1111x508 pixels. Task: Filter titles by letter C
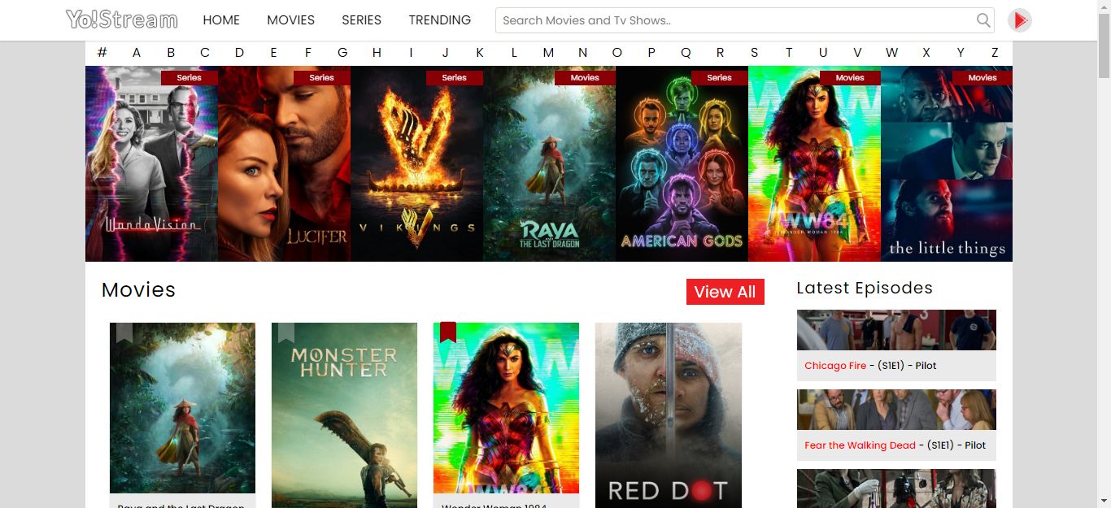tap(205, 53)
